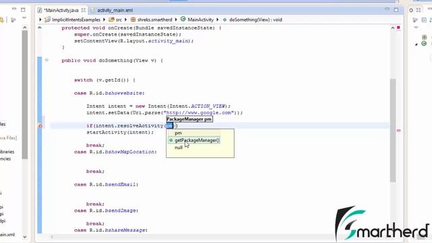Image resolution: width=432 pixels, height=243 pixels.
Task: Close the Outline view in right panel
Action: point(418,10)
